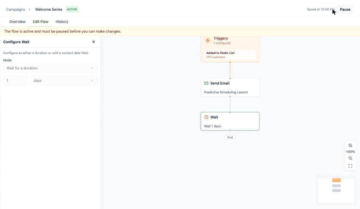Fit flow to screen icon

[350, 166]
